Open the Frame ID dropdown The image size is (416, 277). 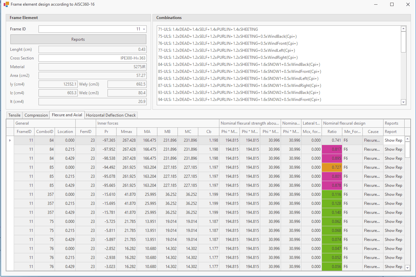pos(144,29)
